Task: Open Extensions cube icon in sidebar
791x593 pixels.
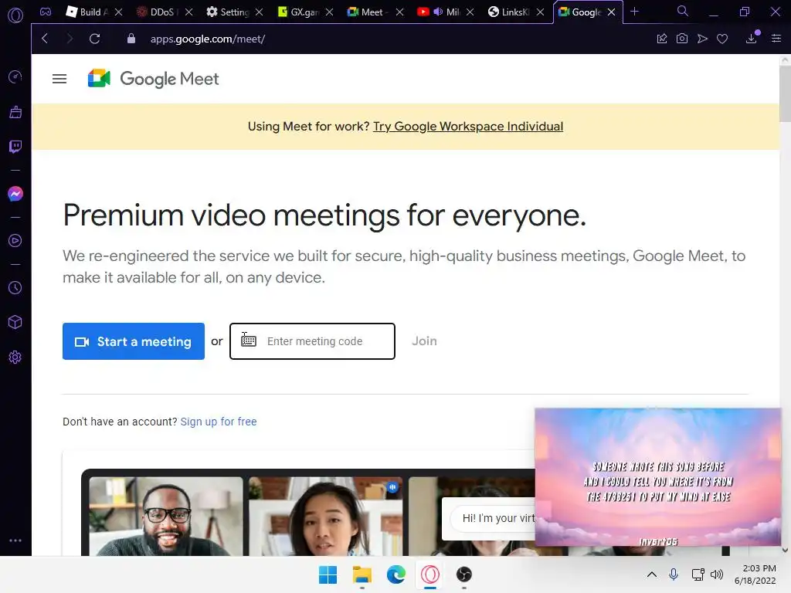Action: click(15, 322)
